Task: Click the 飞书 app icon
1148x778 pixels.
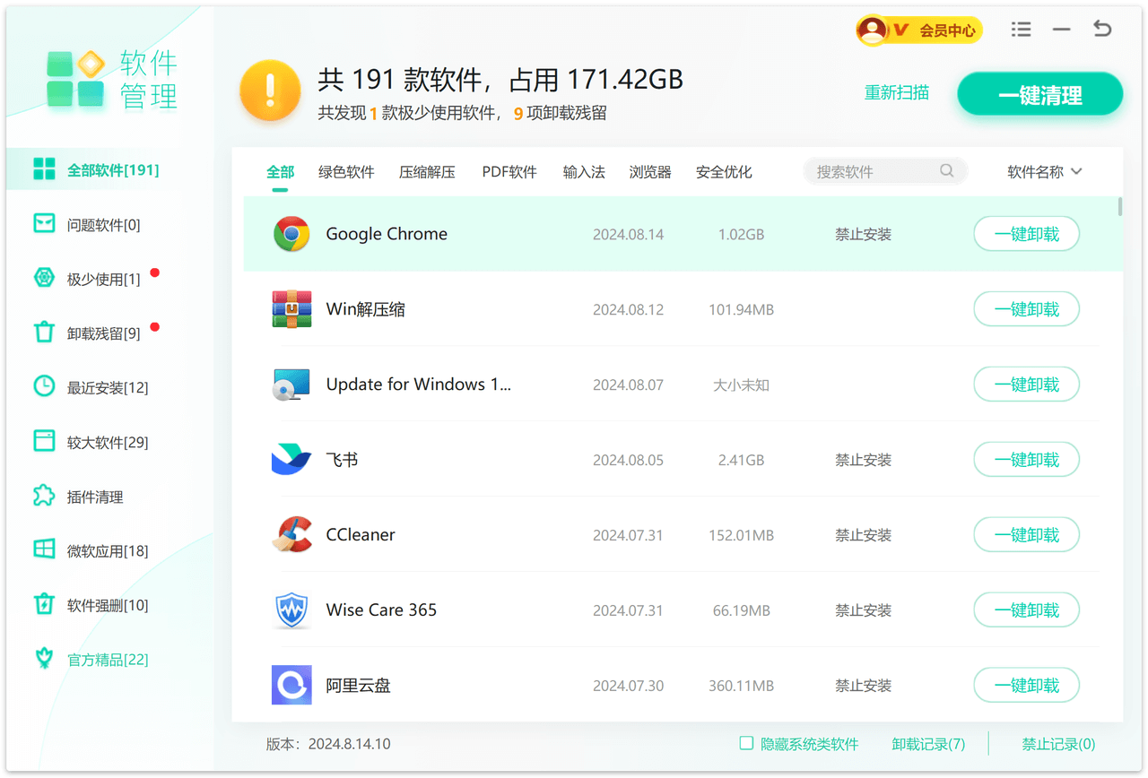Action: click(x=291, y=460)
